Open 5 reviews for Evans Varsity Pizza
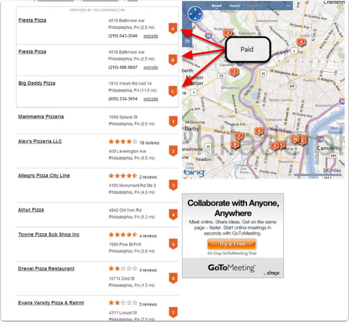Screen dimensions: 349x322 click(148, 304)
